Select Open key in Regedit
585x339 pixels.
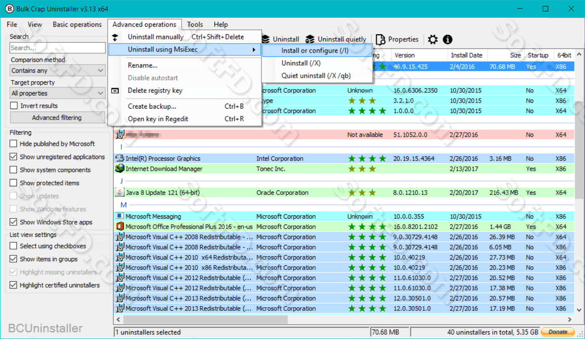coord(185,119)
